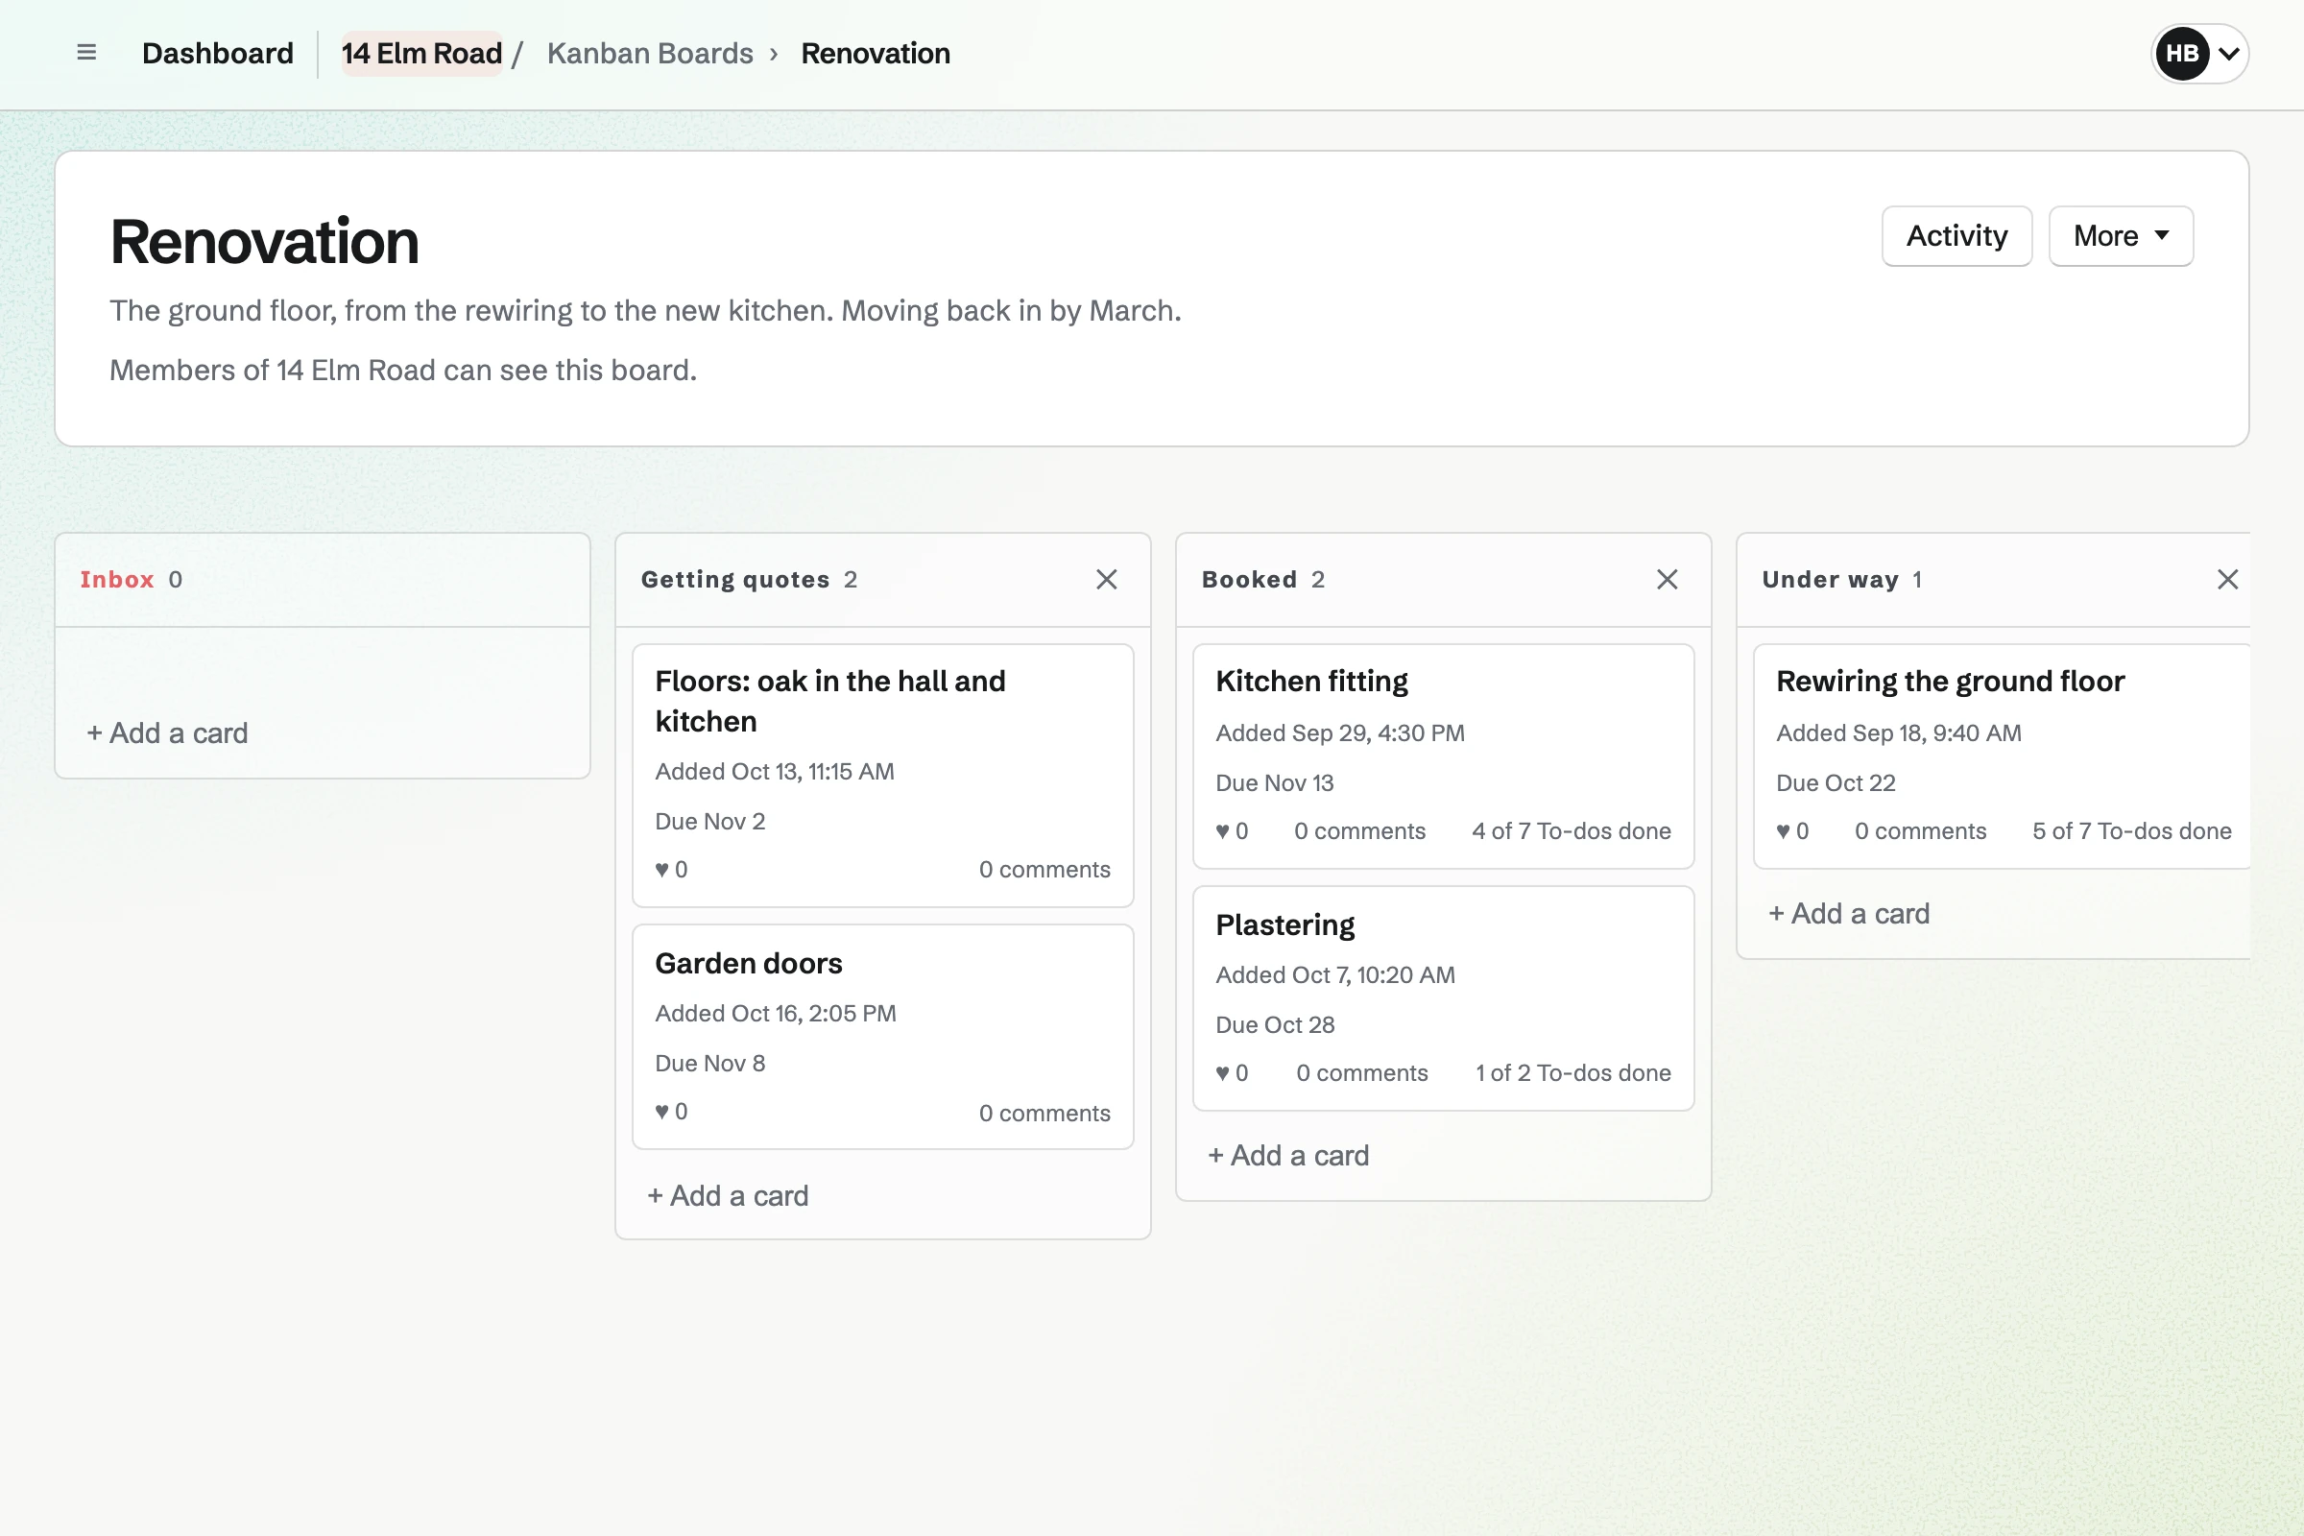The image size is (2304, 1536).
Task: Click the HB avatar icon
Action: tap(2181, 53)
